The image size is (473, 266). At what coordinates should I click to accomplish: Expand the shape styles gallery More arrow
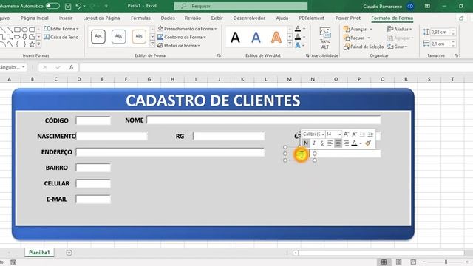(x=152, y=44)
